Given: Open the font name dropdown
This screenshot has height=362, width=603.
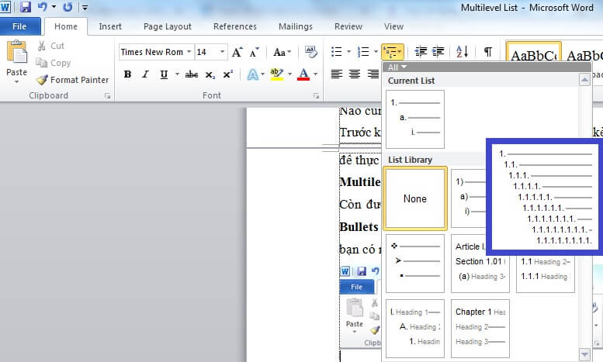Looking at the screenshot, I should point(189,52).
